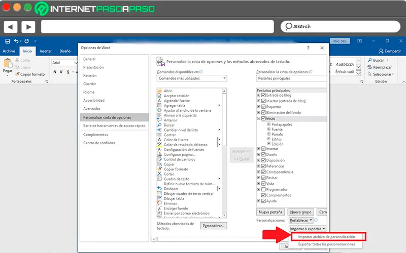Select the Énfasis sutil style
The height and width of the screenshot is (253, 406).
[x=345, y=68]
